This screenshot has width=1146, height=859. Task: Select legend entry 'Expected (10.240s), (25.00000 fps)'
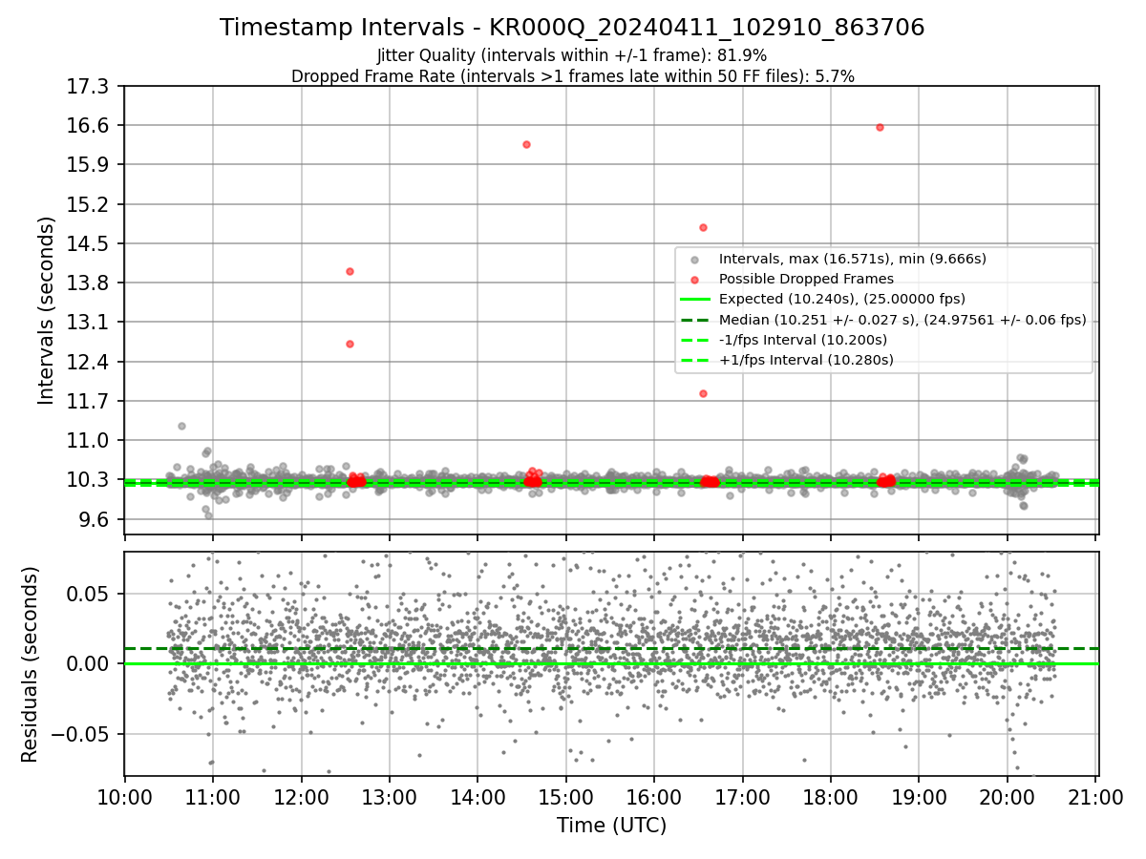841,299
